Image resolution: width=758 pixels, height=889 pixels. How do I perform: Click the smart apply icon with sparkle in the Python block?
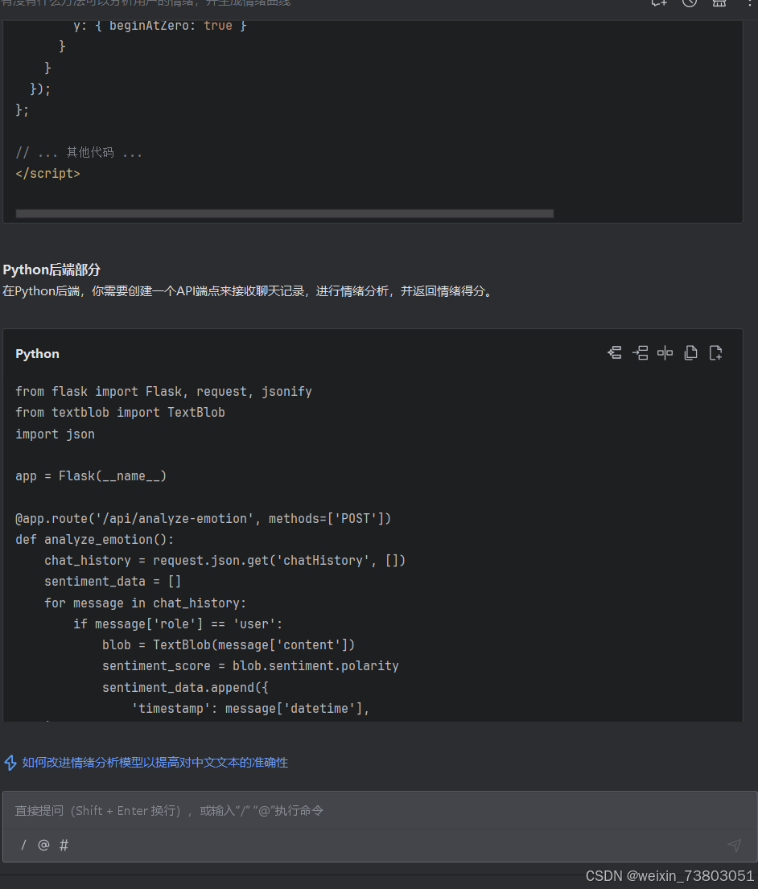615,353
